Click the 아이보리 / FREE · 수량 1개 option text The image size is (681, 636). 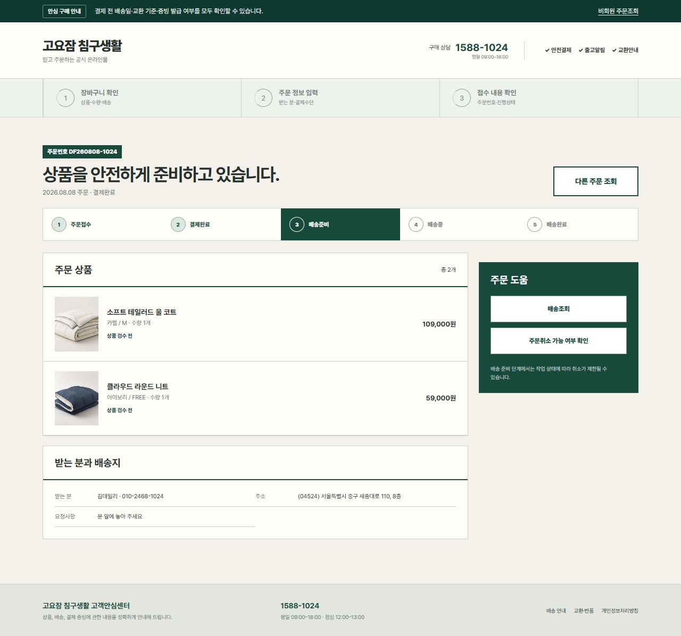(138, 397)
